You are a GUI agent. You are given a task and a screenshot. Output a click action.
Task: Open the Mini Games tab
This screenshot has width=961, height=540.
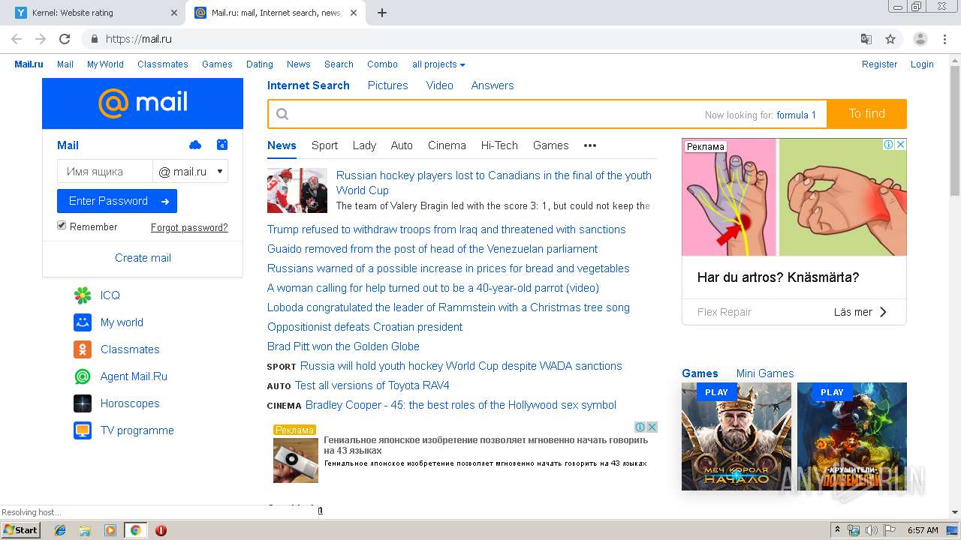point(765,373)
